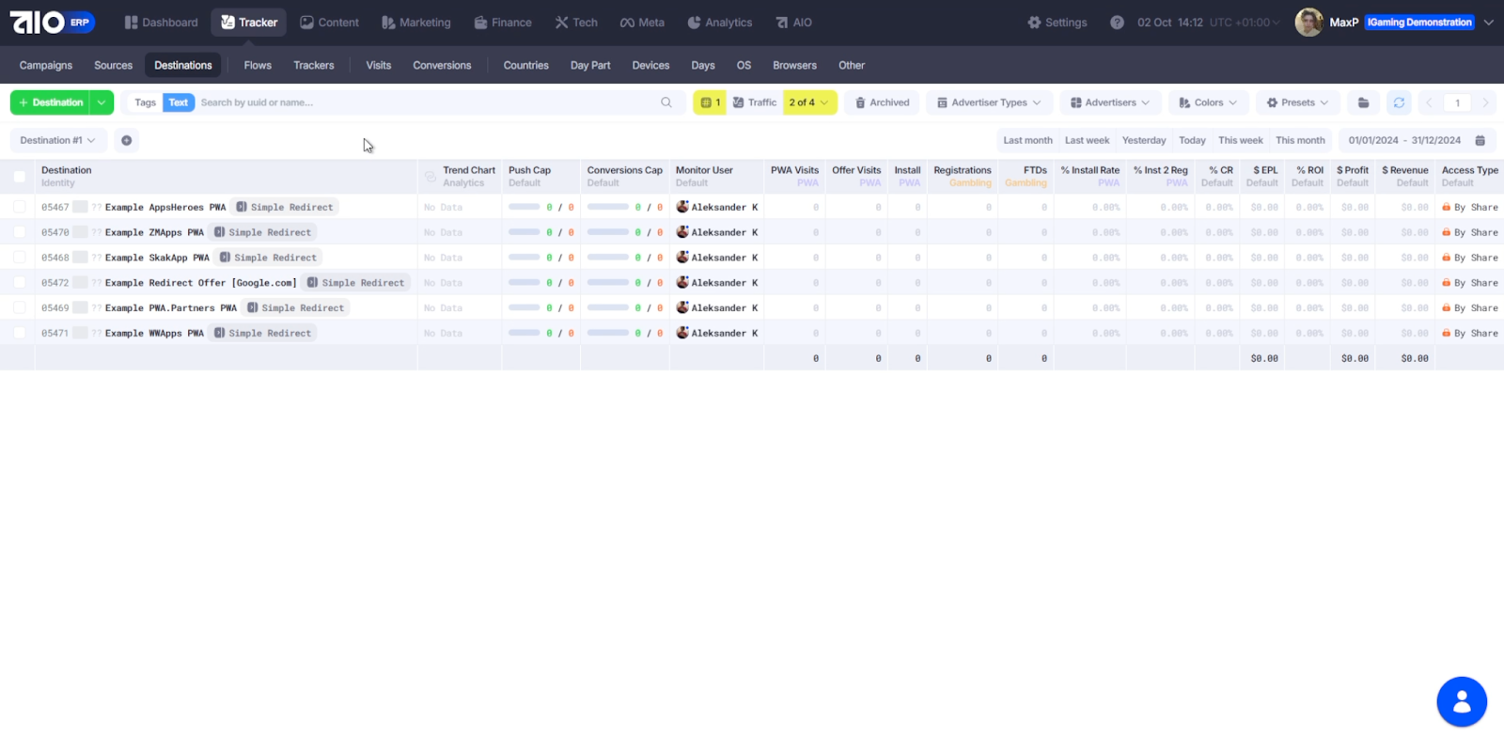The width and height of the screenshot is (1504, 737).
Task: Click the refresh data icon
Action: pyautogui.click(x=1399, y=102)
